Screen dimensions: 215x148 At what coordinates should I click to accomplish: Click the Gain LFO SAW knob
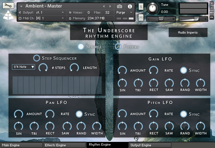point(169,83)
